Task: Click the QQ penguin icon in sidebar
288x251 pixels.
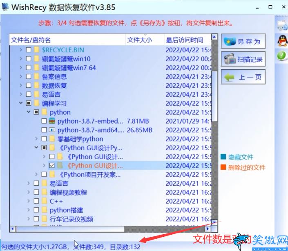Action: [x=282, y=40]
